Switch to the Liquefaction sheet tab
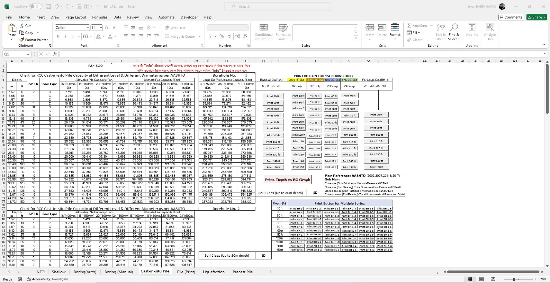Viewport: 550px width, 283px height. pyautogui.click(x=213, y=272)
